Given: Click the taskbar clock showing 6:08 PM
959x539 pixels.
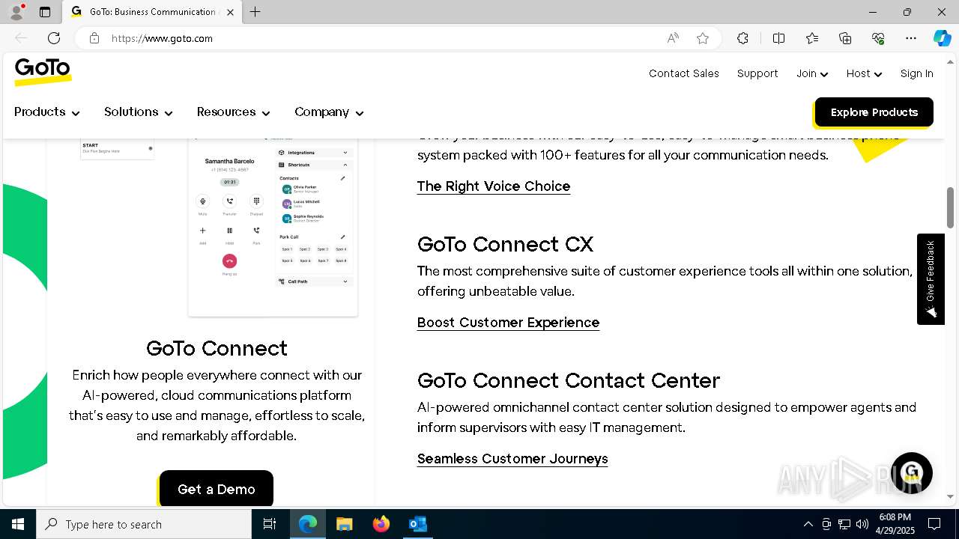Looking at the screenshot, I should click(x=895, y=524).
